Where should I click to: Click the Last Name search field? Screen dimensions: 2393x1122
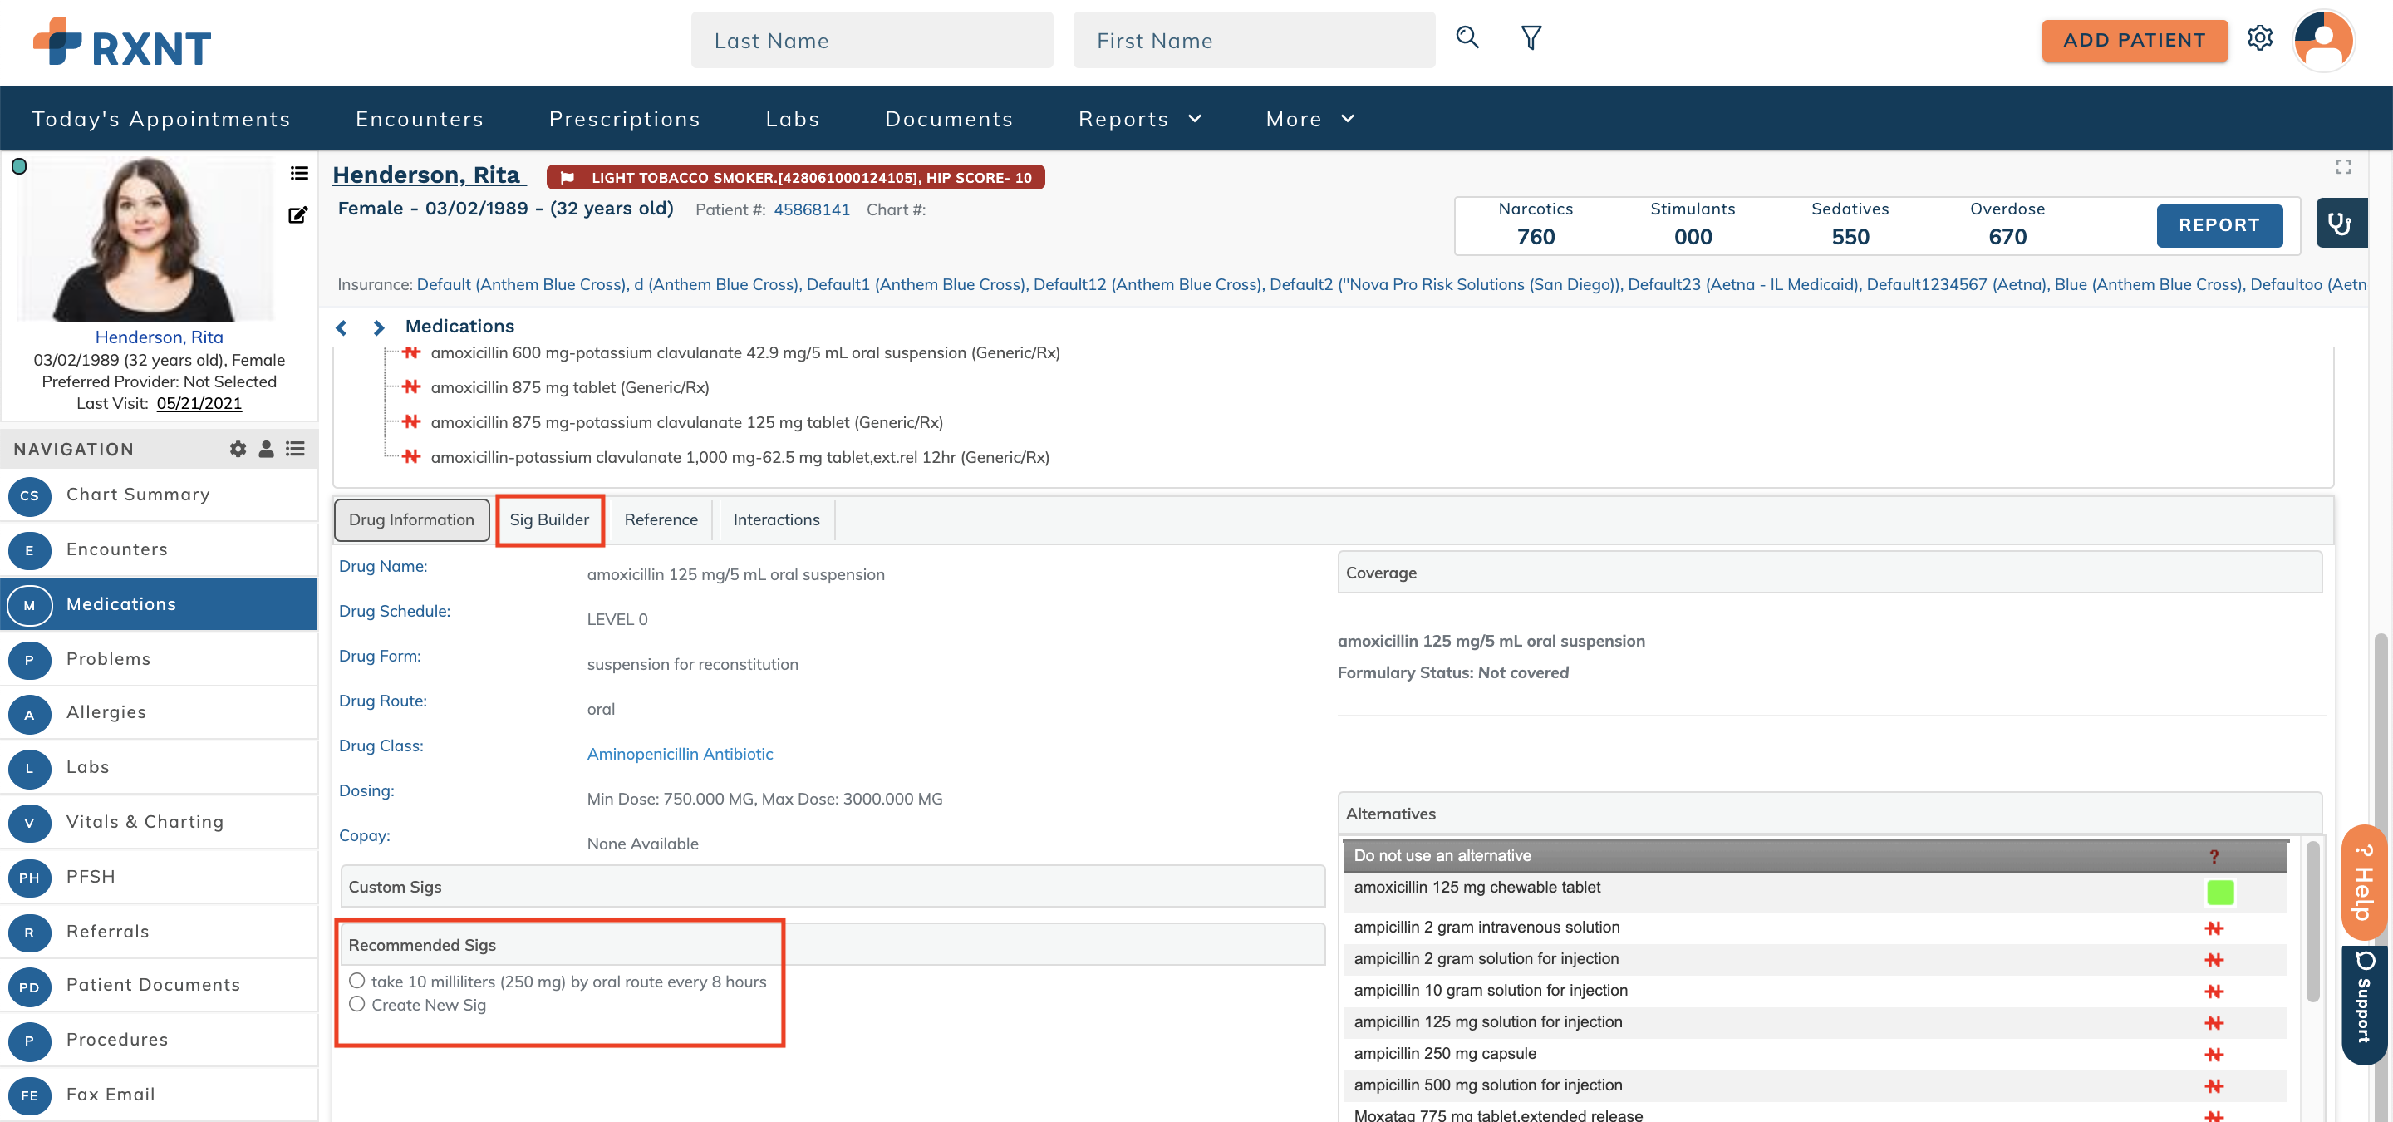coord(872,40)
